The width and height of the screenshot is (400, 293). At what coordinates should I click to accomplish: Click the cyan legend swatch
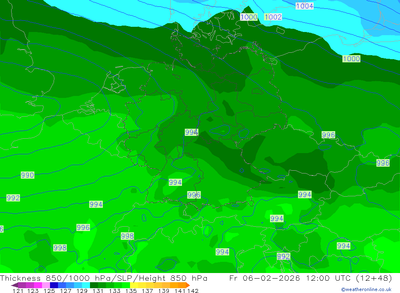pyautogui.click(x=86, y=285)
